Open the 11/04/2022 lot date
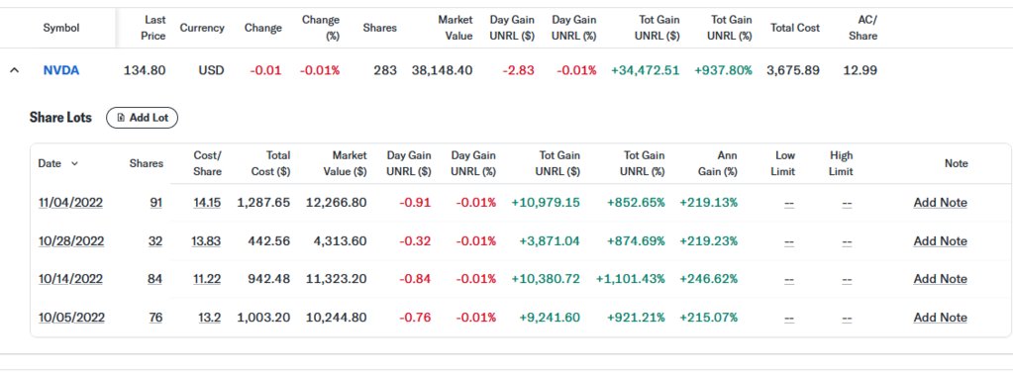1013x372 pixels. (71, 203)
